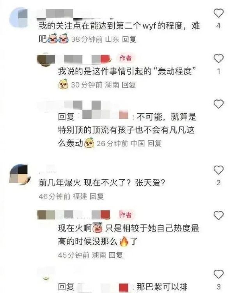Like the 那巴紫可以排 reply
The image size is (234, 293).
point(218,274)
